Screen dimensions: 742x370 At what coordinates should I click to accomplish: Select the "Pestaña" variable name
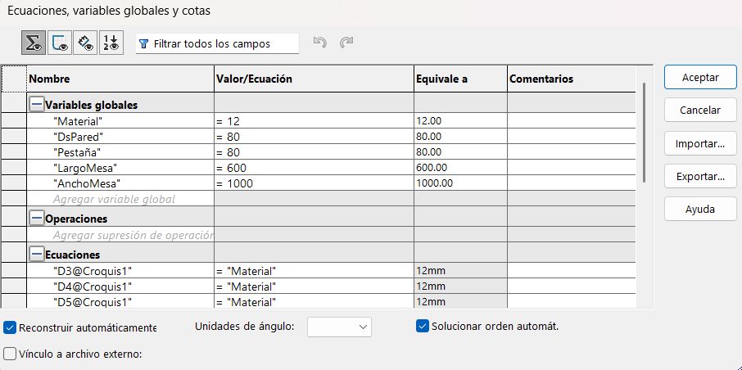(120, 152)
